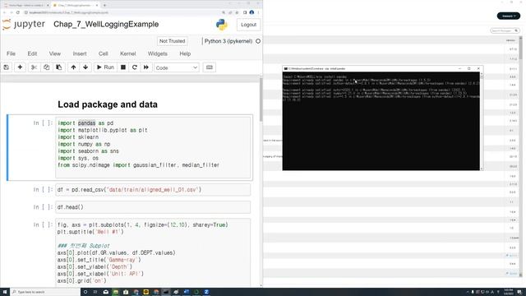
Task: Open the File menu in Jupyter
Action: point(11,53)
